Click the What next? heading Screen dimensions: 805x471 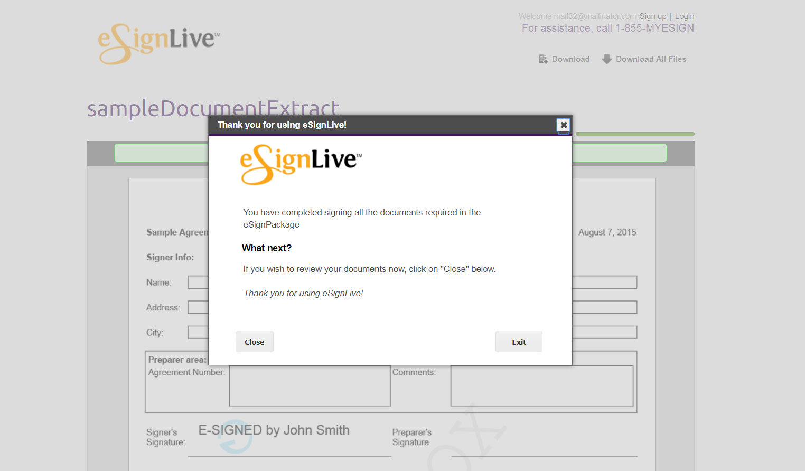pyautogui.click(x=267, y=248)
